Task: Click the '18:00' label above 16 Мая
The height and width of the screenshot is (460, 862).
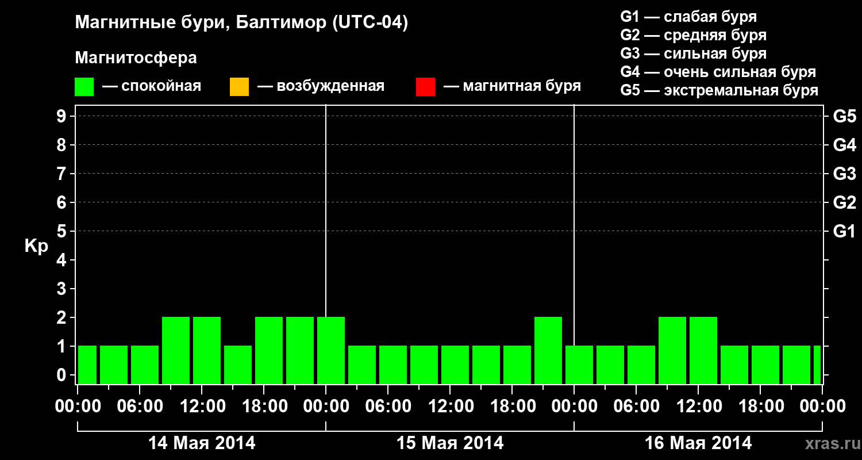Action: tap(760, 407)
